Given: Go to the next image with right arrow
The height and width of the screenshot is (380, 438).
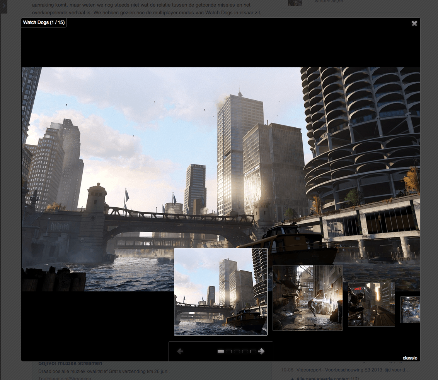Looking at the screenshot, I should pos(261,351).
